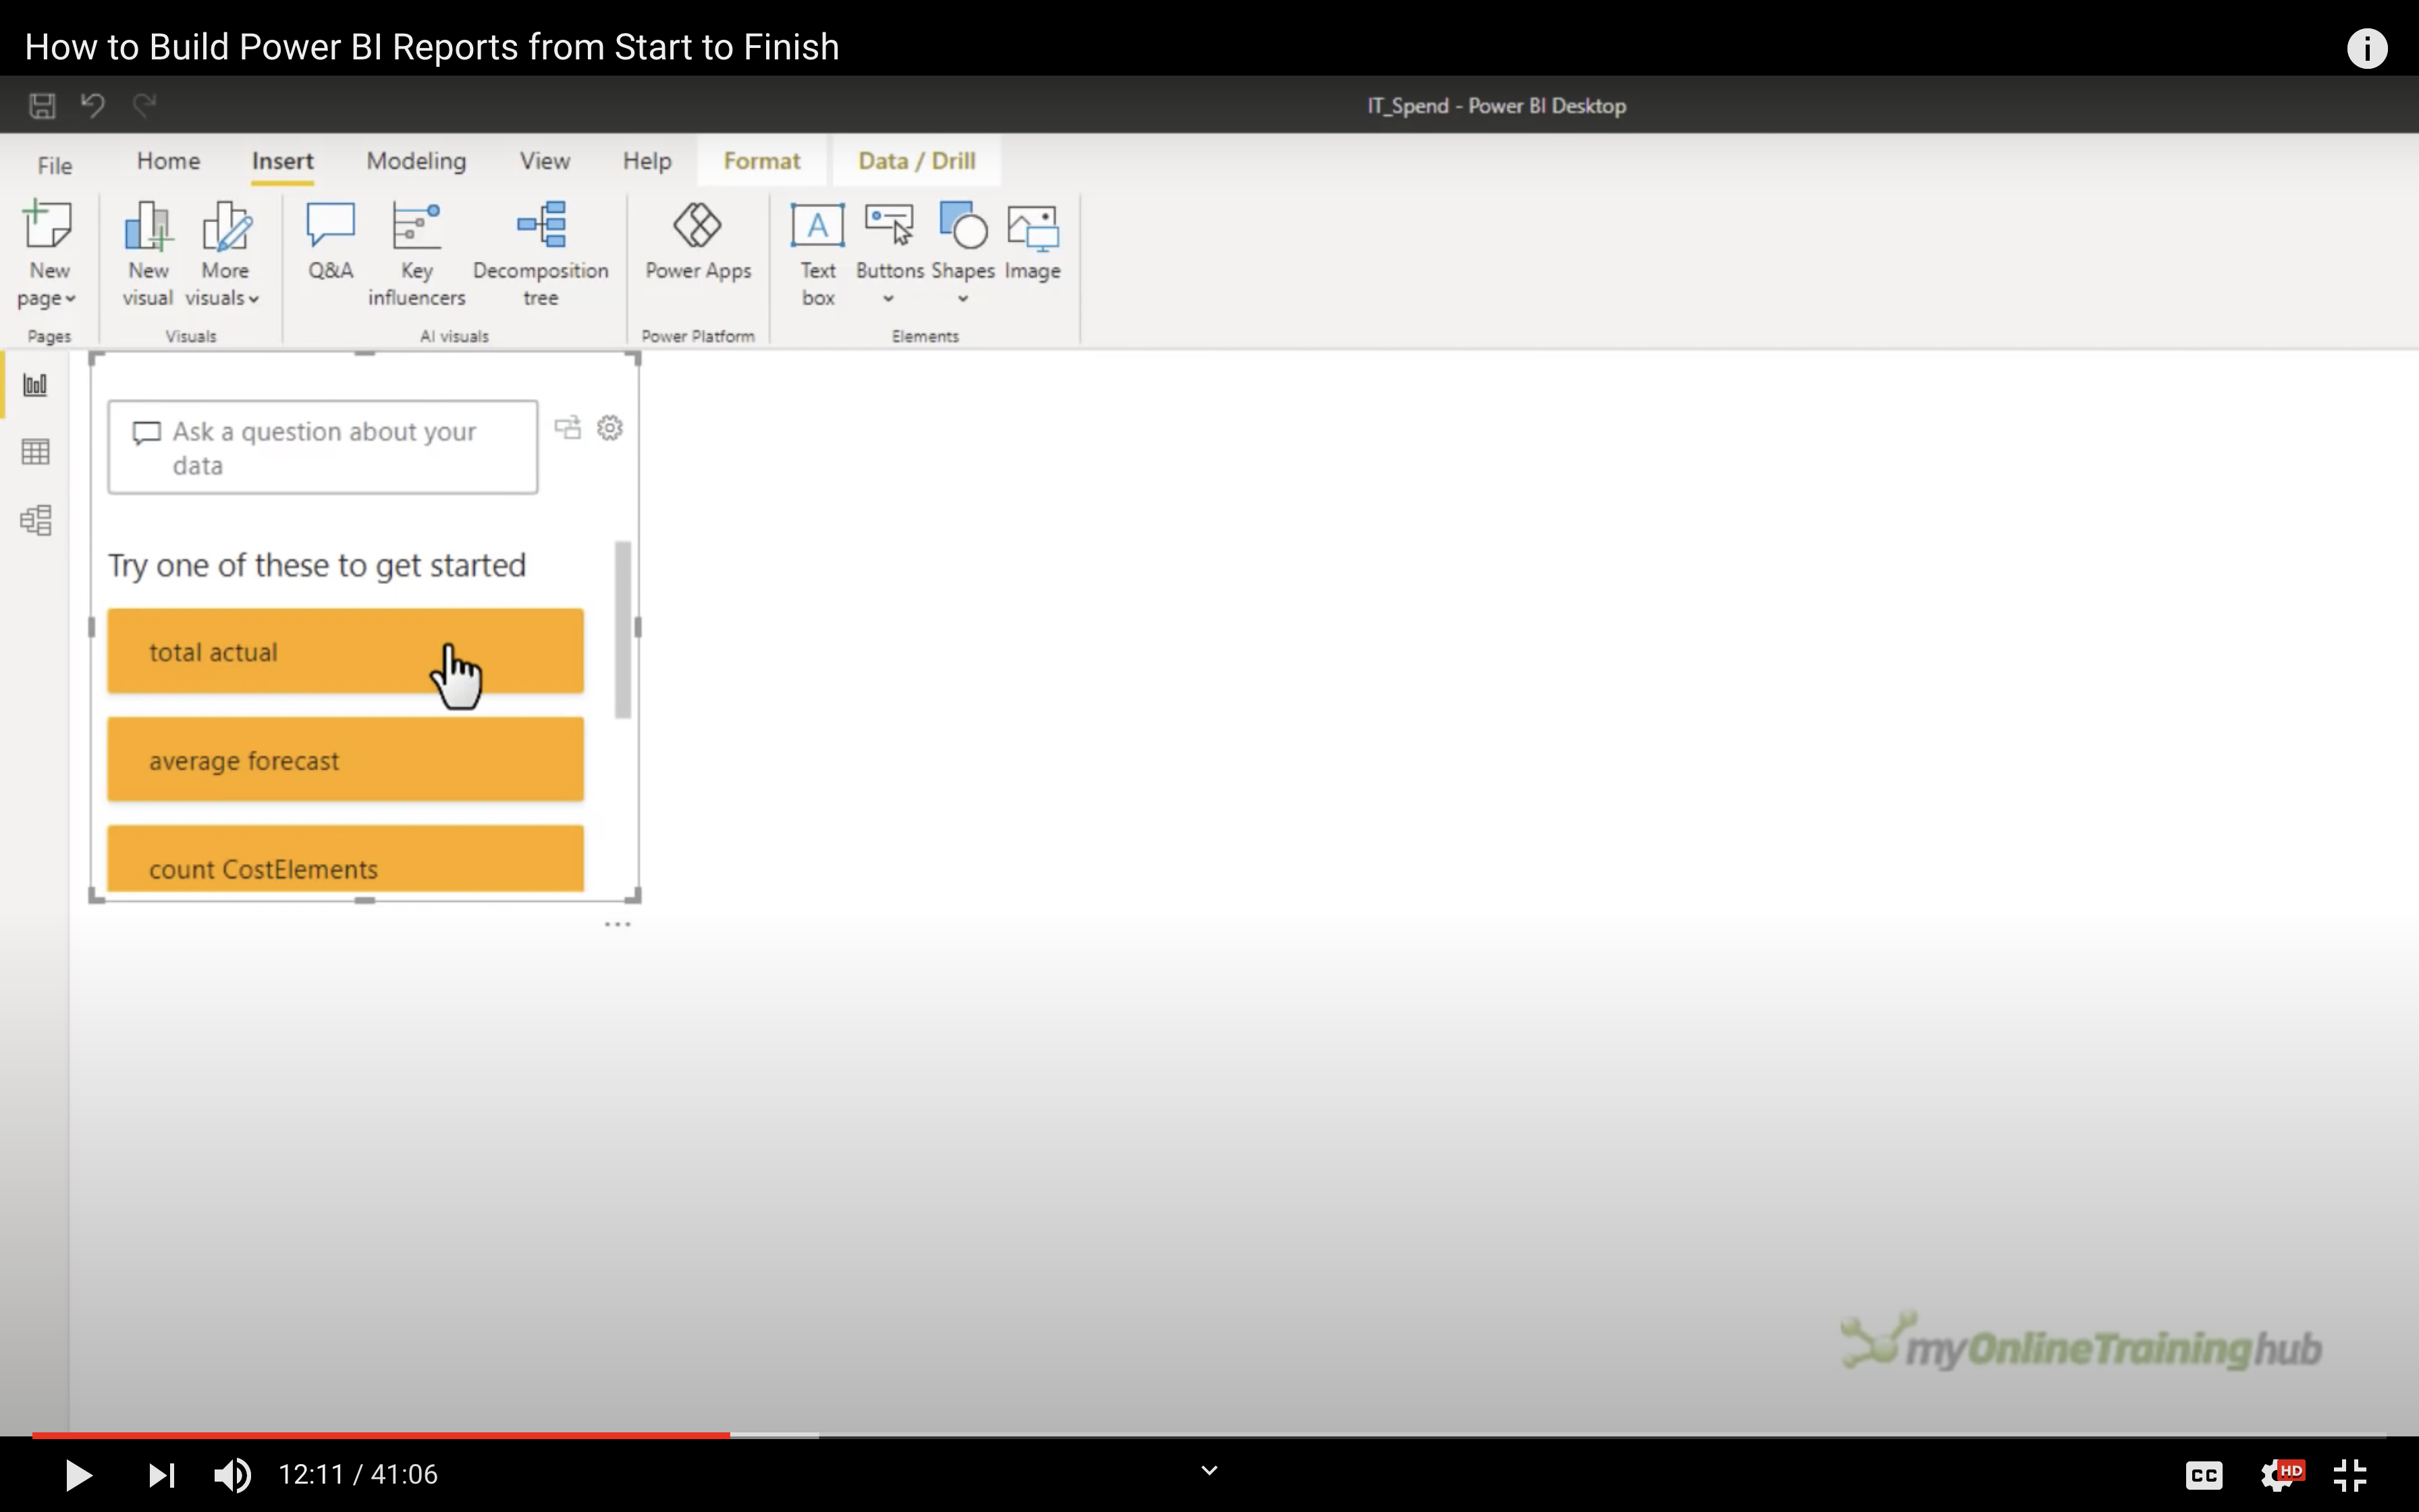
Task: Open Model view from left sidebar
Action: (x=36, y=520)
